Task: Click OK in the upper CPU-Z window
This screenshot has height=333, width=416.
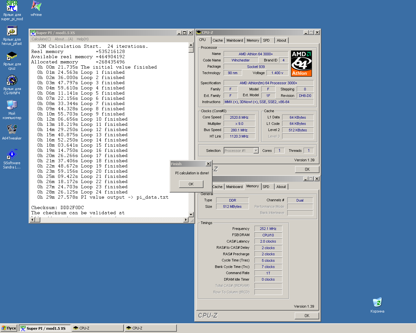Action: [307, 169]
